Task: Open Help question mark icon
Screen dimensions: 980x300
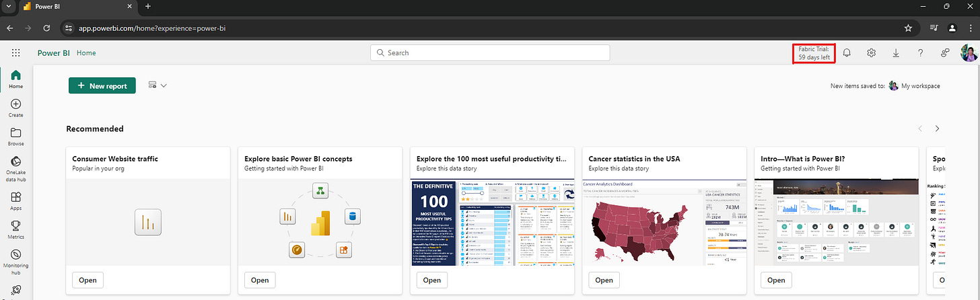Action: coord(920,52)
